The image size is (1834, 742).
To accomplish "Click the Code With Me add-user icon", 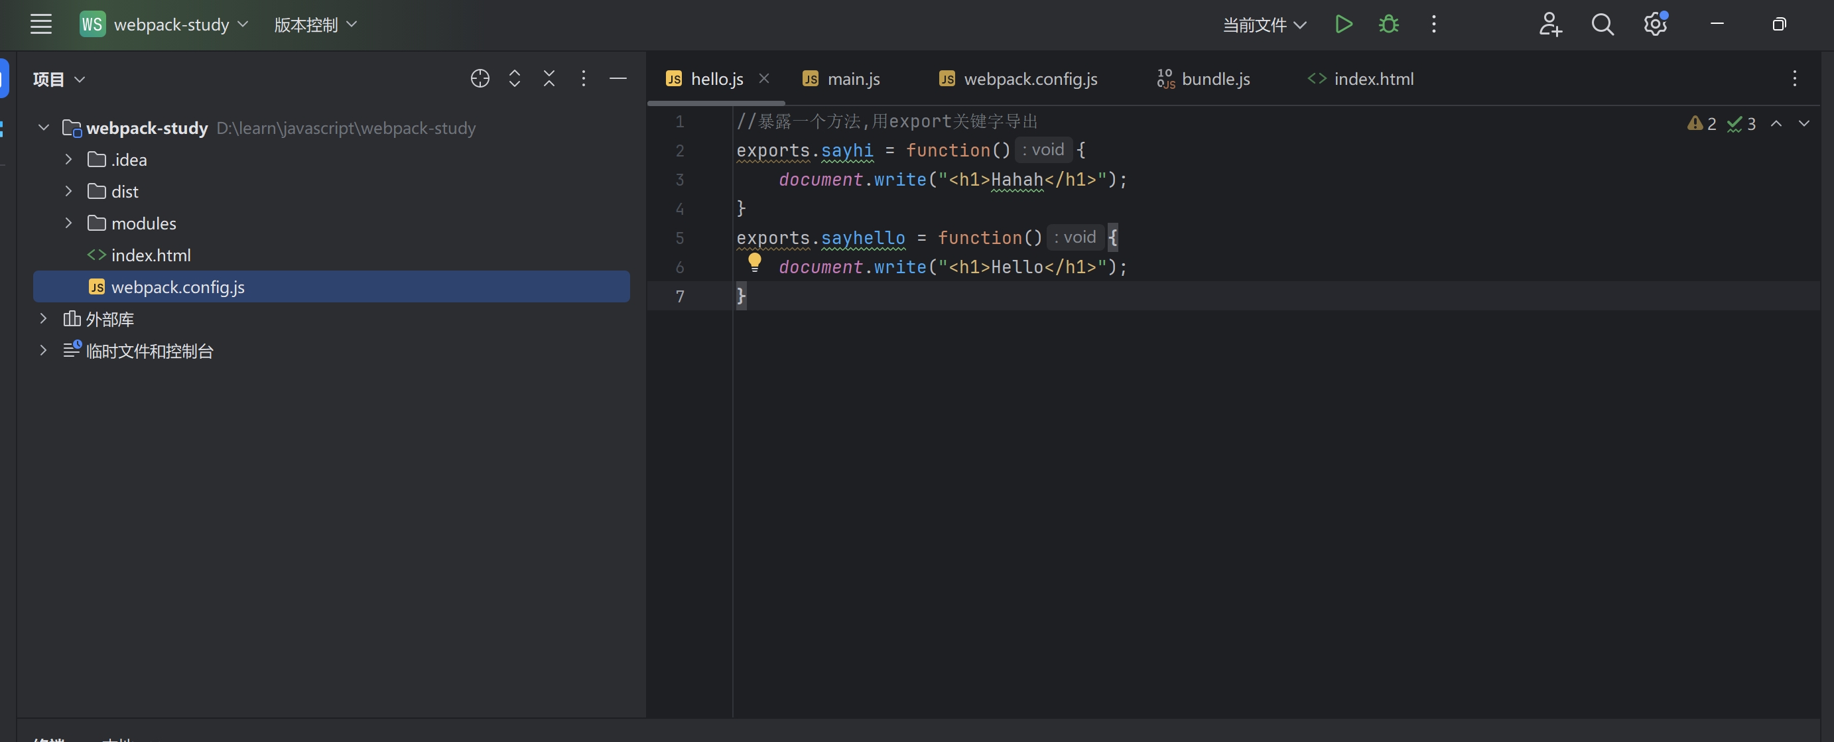I will [1550, 24].
